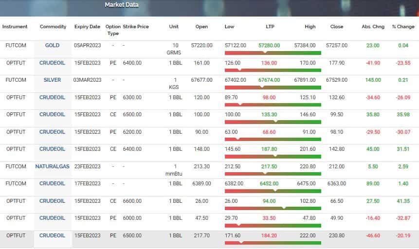The image size is (419, 249).
Task: Open the GOLD commodity link
Action: [x=52, y=45]
